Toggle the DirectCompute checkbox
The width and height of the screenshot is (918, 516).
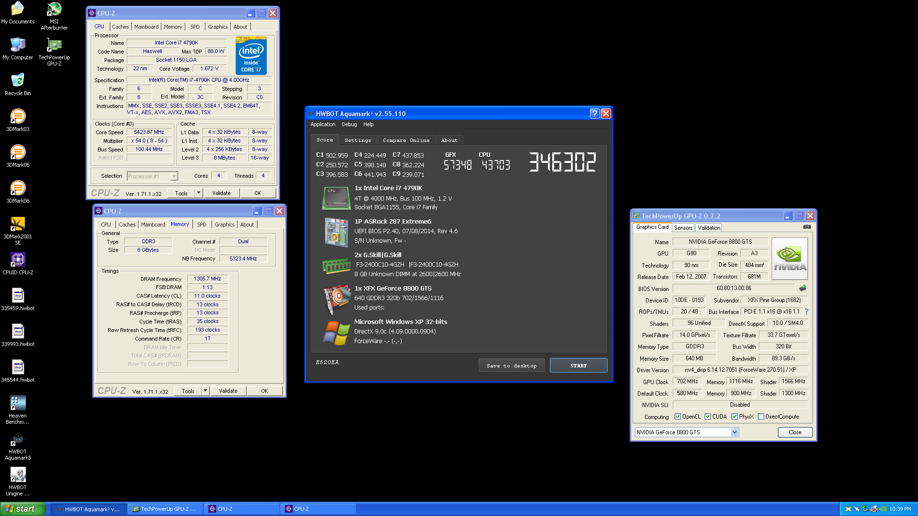click(x=761, y=417)
